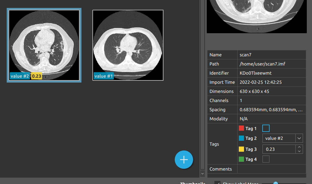Click the vertical scrollbar beside the thumbnails
This screenshot has height=184, width=312.
point(203,84)
